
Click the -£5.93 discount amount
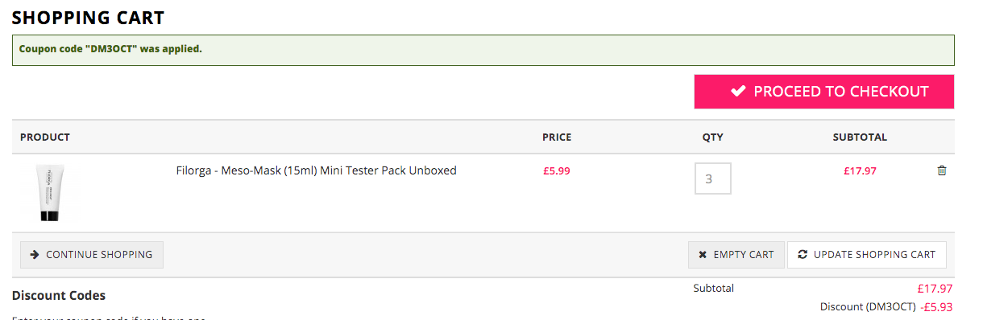pyautogui.click(x=937, y=307)
